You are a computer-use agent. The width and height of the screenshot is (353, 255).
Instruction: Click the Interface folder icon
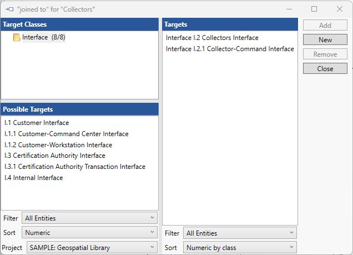coord(17,38)
